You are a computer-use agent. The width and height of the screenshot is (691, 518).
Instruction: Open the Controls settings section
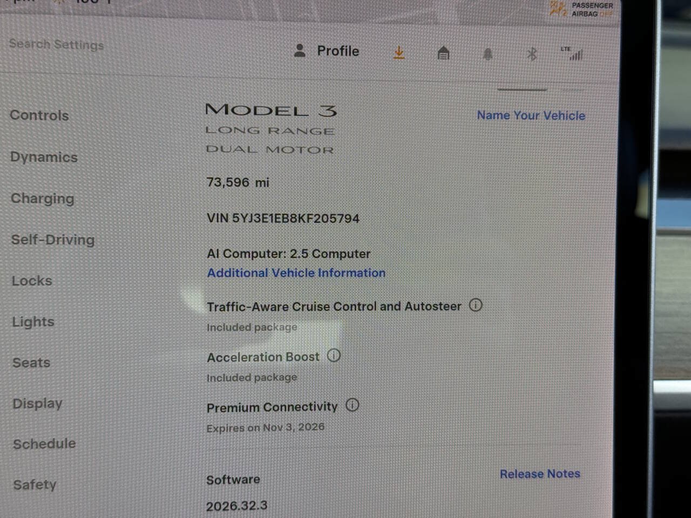(x=39, y=115)
